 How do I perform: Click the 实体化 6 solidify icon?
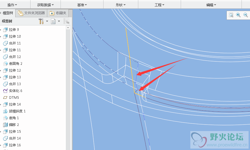click(5, 91)
